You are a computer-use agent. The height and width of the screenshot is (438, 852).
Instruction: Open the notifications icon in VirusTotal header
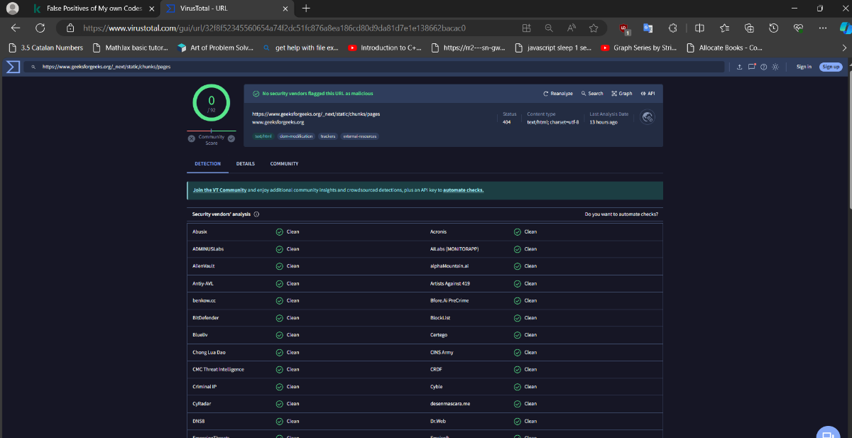(752, 67)
